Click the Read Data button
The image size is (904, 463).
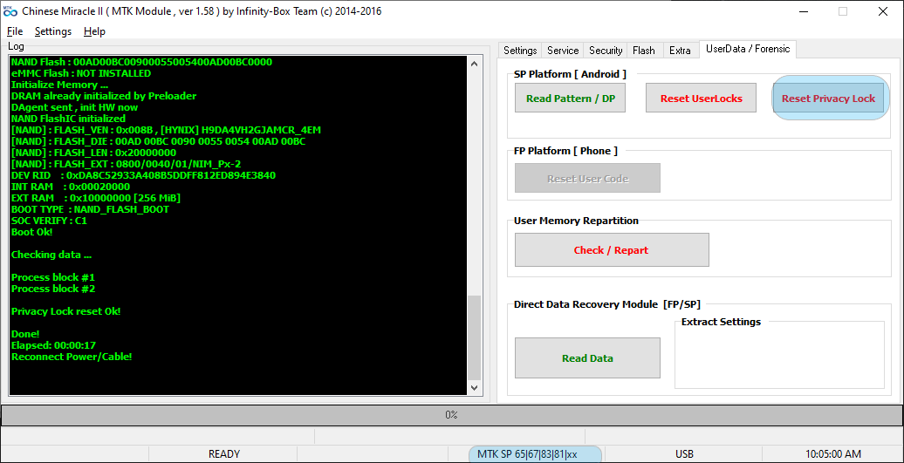[x=587, y=358]
